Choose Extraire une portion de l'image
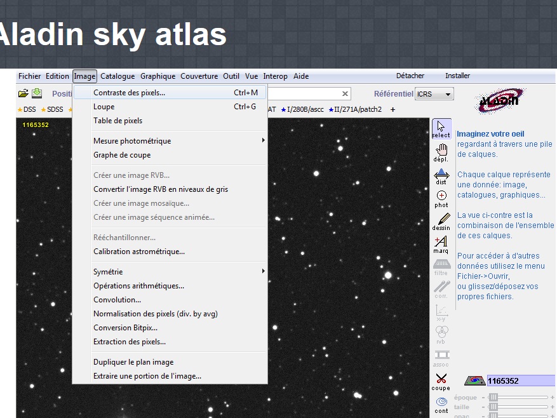This screenshot has width=557, height=418. (170, 375)
